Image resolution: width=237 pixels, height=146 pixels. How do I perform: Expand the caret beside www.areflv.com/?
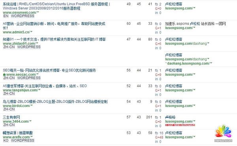(x=32, y=137)
